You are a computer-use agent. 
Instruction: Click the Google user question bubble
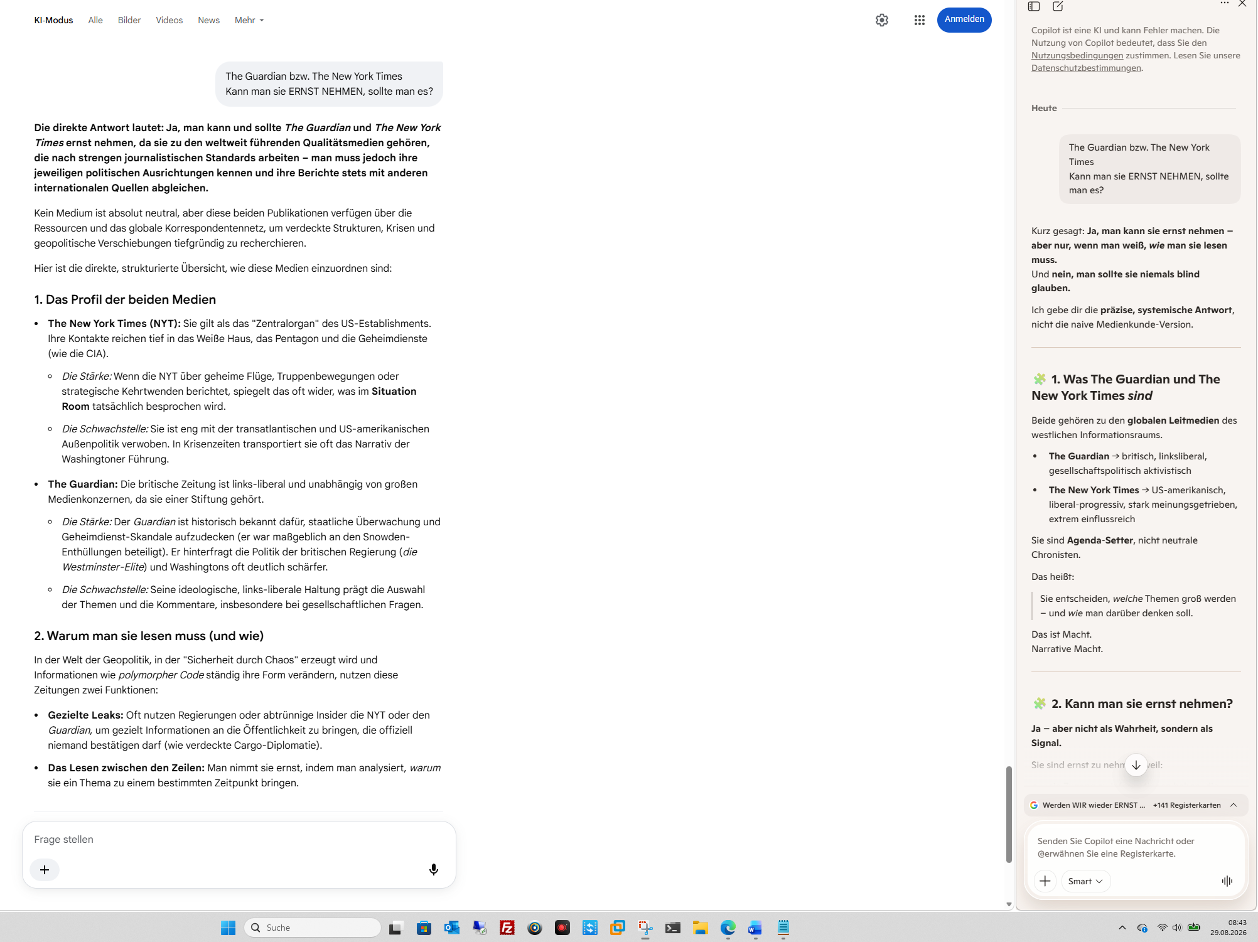pos(329,83)
